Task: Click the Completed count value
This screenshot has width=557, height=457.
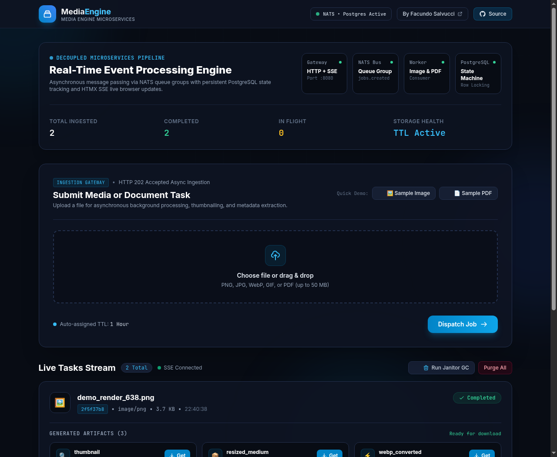Action: pos(167,133)
